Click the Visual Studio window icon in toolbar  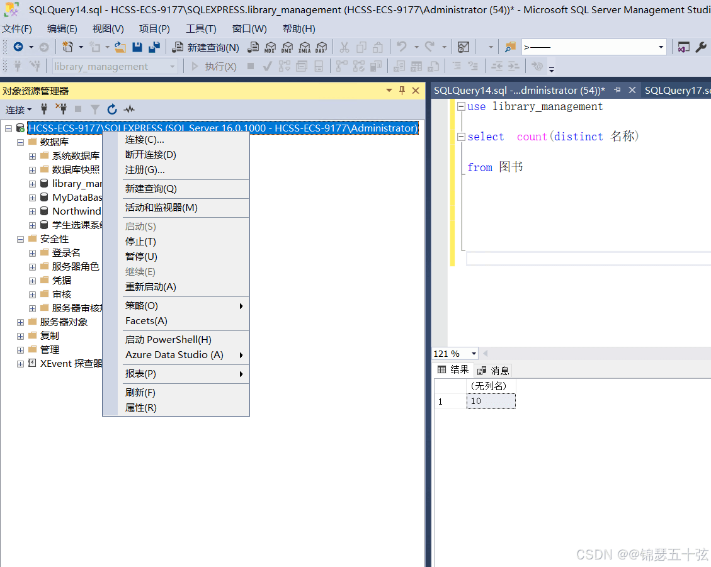point(683,47)
